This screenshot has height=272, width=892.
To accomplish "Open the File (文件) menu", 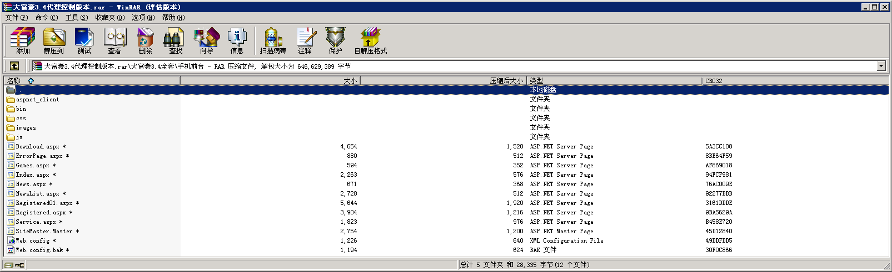I will 16,17.
